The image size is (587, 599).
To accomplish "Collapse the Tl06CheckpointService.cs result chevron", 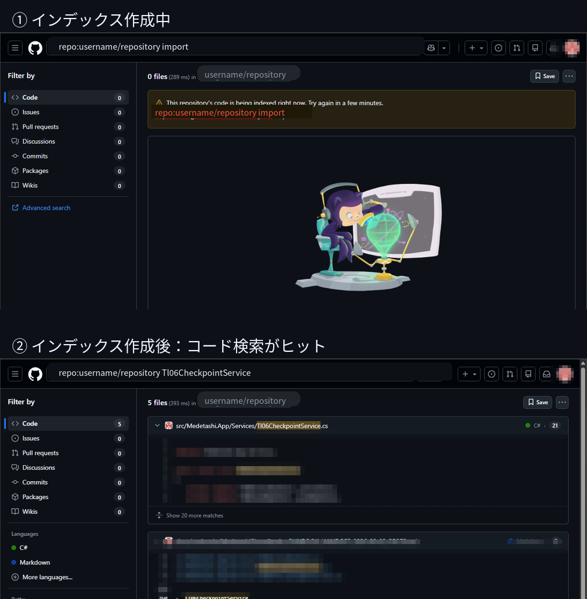I will click(x=157, y=425).
